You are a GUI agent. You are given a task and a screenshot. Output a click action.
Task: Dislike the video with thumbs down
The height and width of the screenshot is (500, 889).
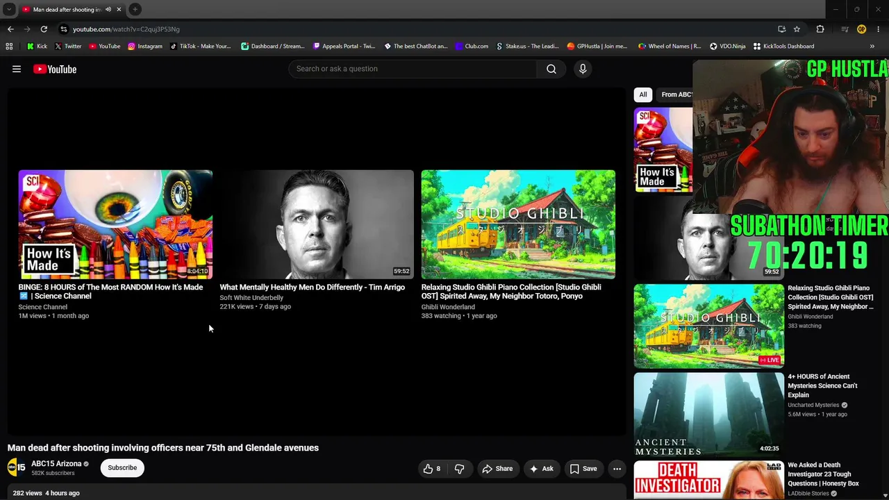(x=459, y=469)
